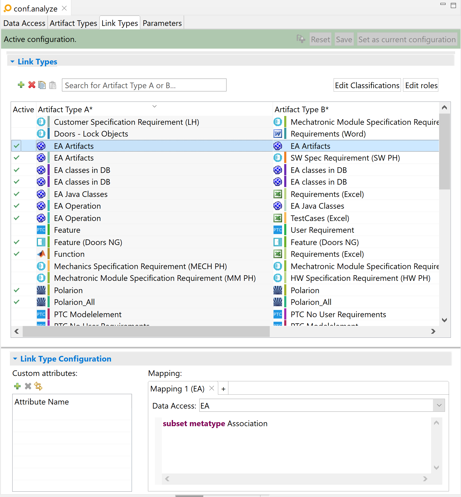Click MATLAB icon beside Function row
This screenshot has height=497, width=461.
41,254
